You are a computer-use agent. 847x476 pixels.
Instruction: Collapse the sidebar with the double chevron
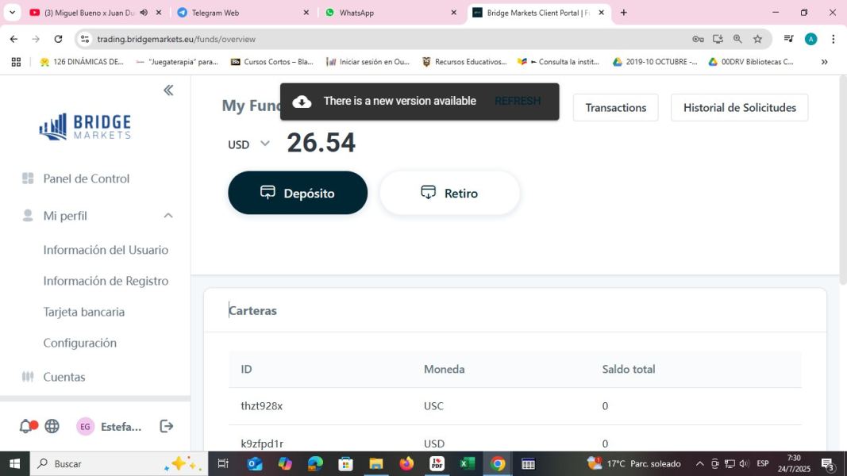[x=168, y=90]
